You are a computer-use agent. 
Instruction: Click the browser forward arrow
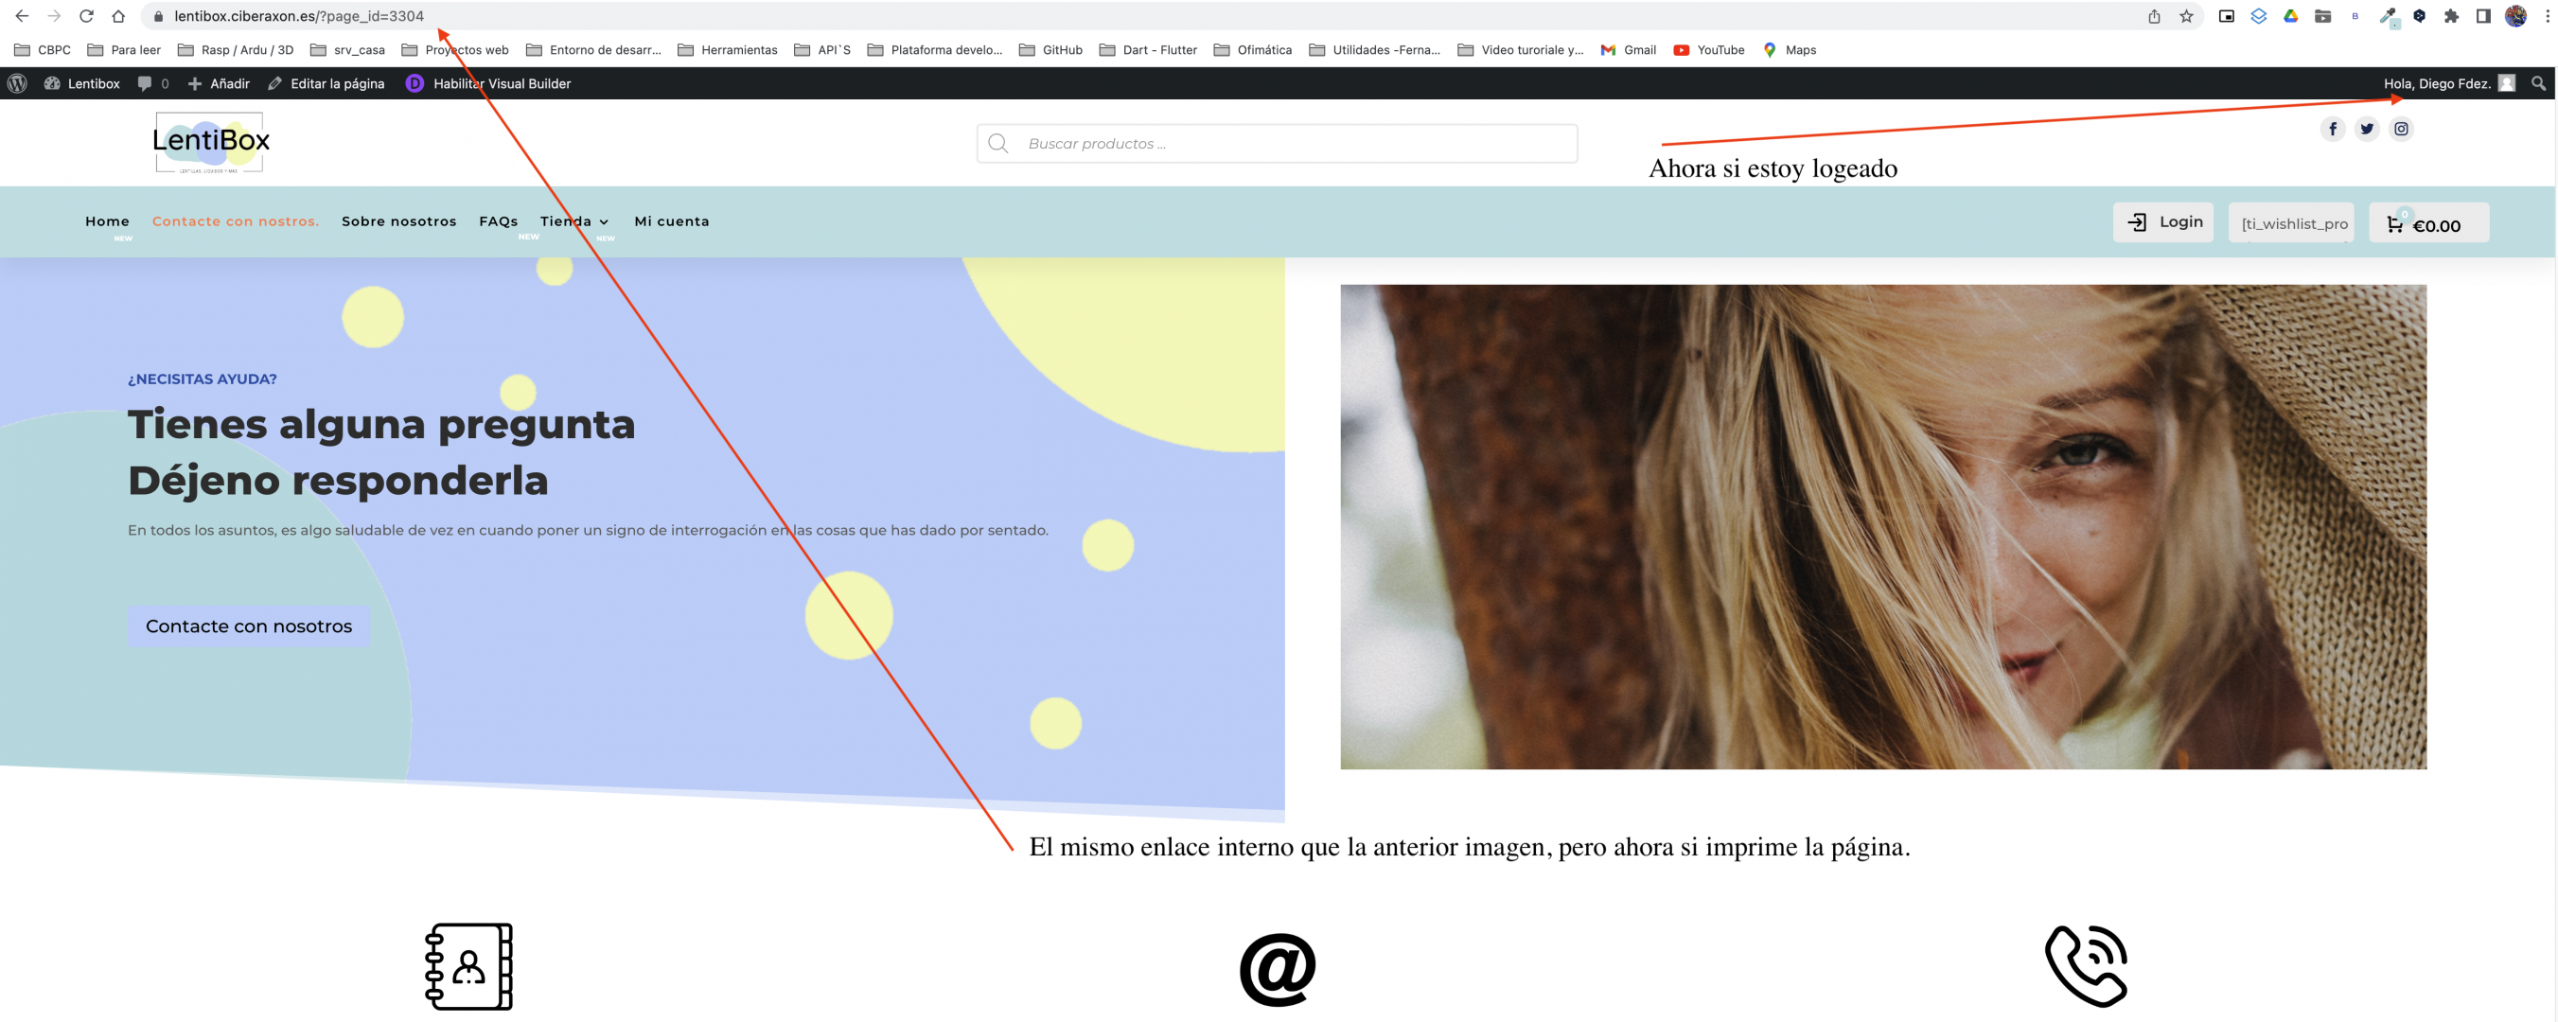pyautogui.click(x=54, y=16)
